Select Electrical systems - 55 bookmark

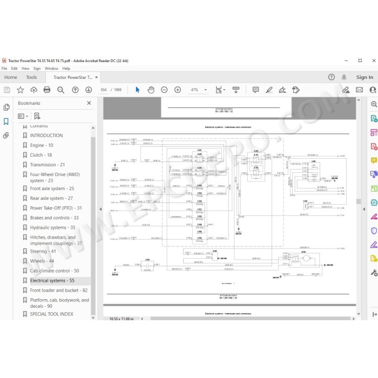pos(52,281)
